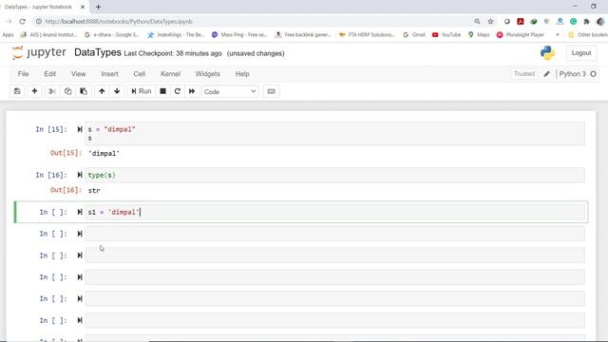Image resolution: width=608 pixels, height=342 pixels.
Task: Save notebook with the floppy disk icon
Action: tap(17, 91)
